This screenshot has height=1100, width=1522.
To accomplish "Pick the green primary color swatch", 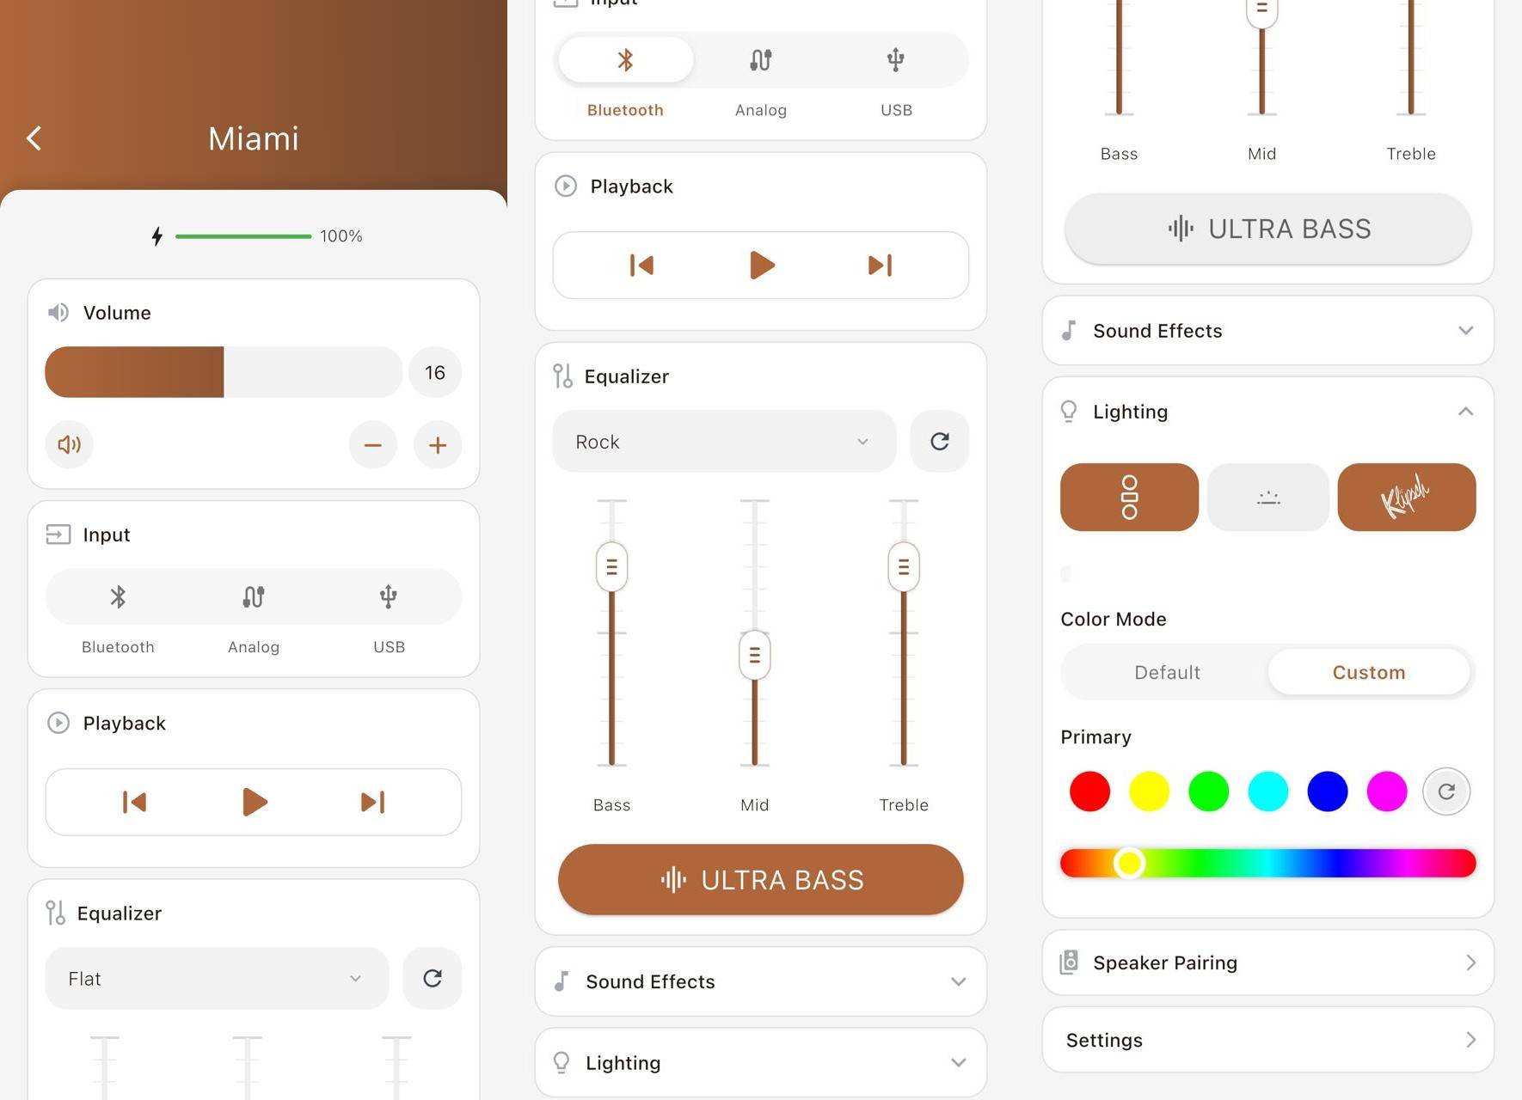I will point(1208,791).
